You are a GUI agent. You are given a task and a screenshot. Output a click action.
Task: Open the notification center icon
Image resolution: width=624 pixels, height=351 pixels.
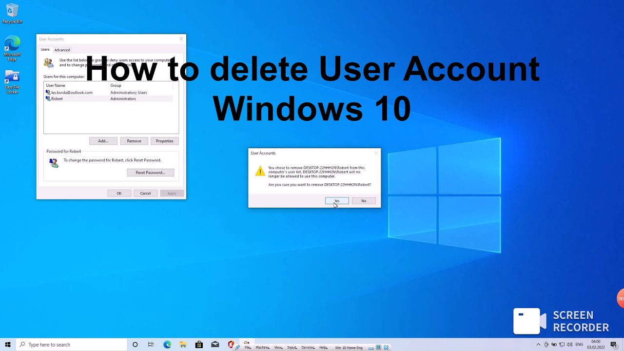[614, 345]
